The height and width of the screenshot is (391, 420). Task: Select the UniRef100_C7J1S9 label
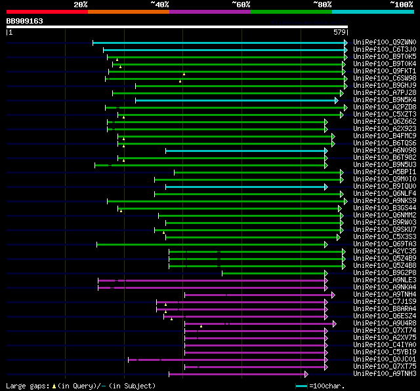(x=385, y=302)
